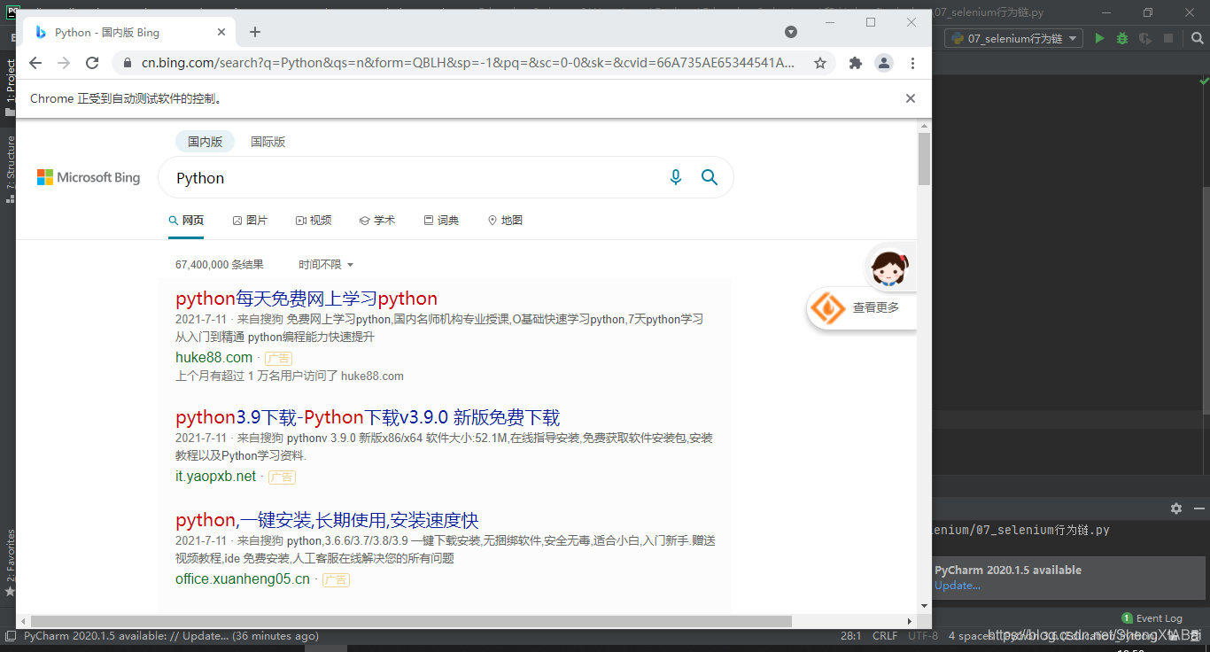Viewport: 1210px width, 652px height.
Task: Open the 图片 results tab
Action: tap(250, 220)
